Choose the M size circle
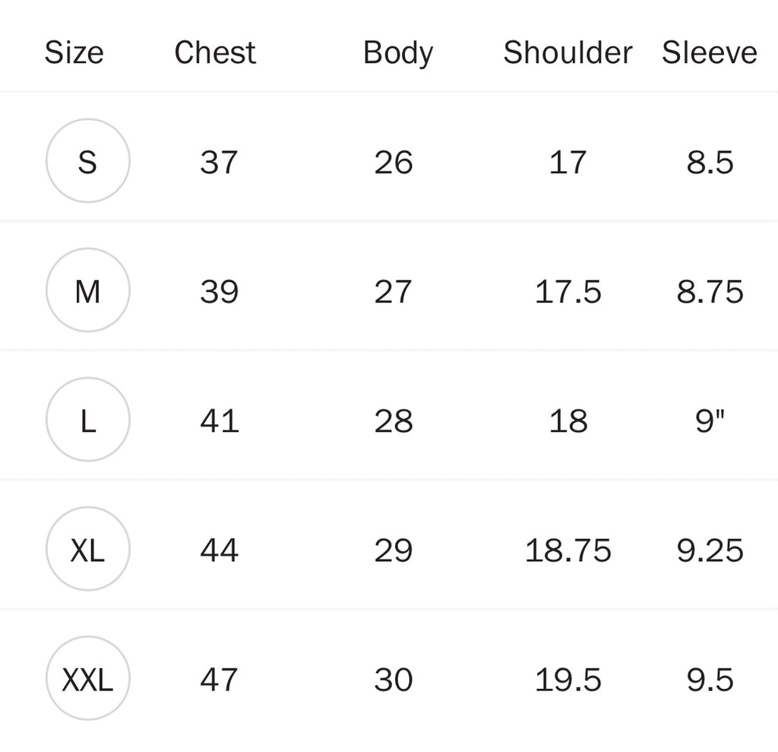The width and height of the screenshot is (778, 752). (88, 290)
